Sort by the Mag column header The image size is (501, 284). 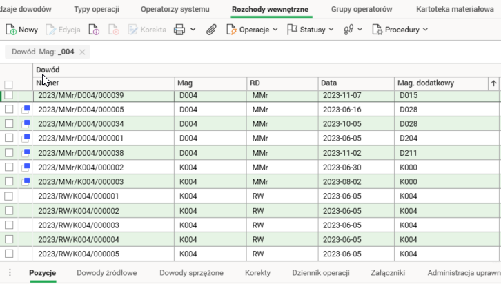(210, 83)
